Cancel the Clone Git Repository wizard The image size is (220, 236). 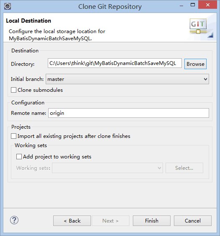pyautogui.click(x=193, y=221)
